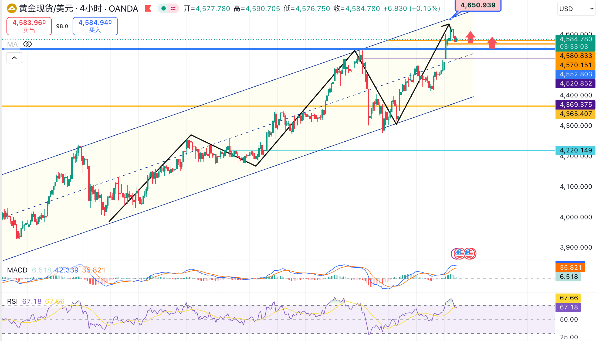Image resolution: width=596 pixels, height=341 pixels.
Task: Click the second red up arrow drawing
Action: [x=492, y=43]
